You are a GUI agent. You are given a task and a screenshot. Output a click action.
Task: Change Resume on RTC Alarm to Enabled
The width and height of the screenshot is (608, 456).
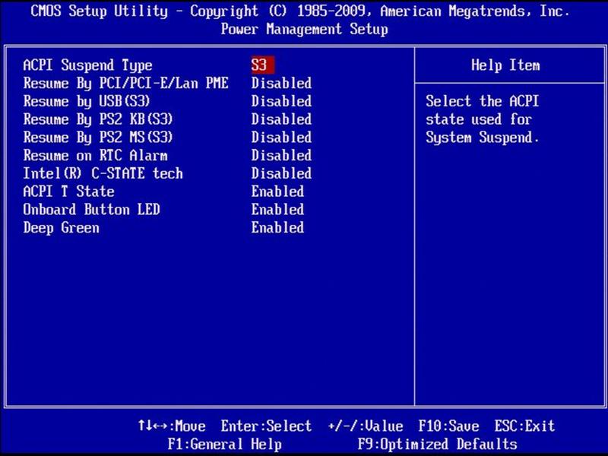pyautogui.click(x=281, y=156)
